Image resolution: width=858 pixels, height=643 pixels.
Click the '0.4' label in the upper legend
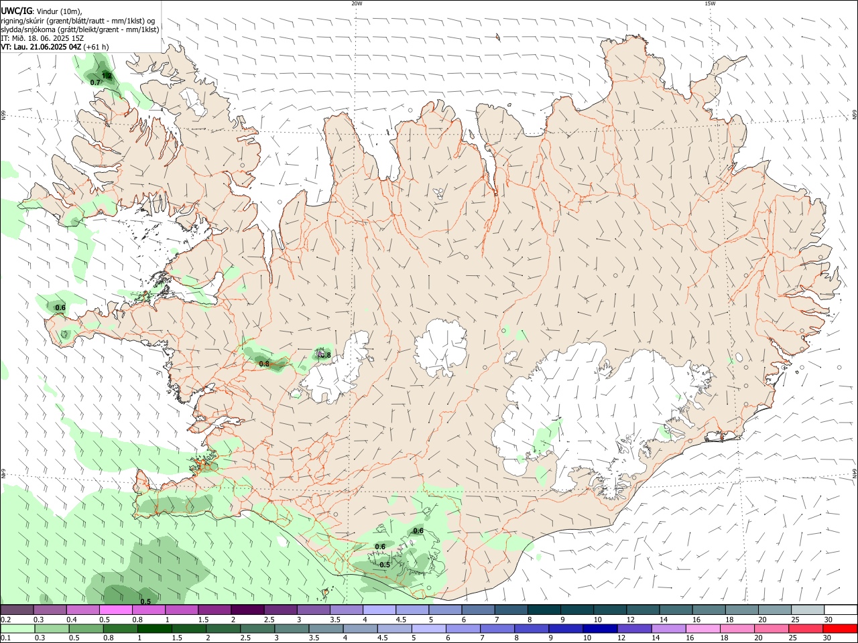[71, 620]
